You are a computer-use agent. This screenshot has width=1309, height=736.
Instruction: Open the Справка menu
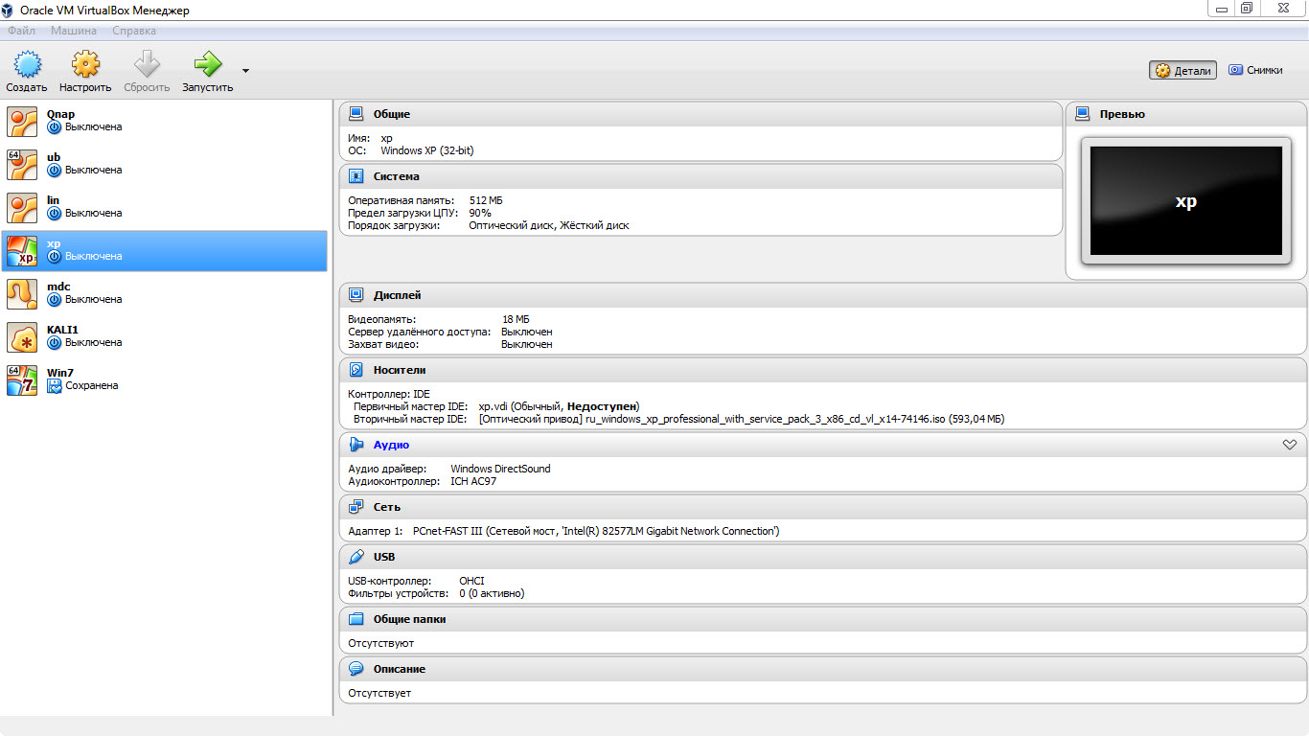coord(134,31)
